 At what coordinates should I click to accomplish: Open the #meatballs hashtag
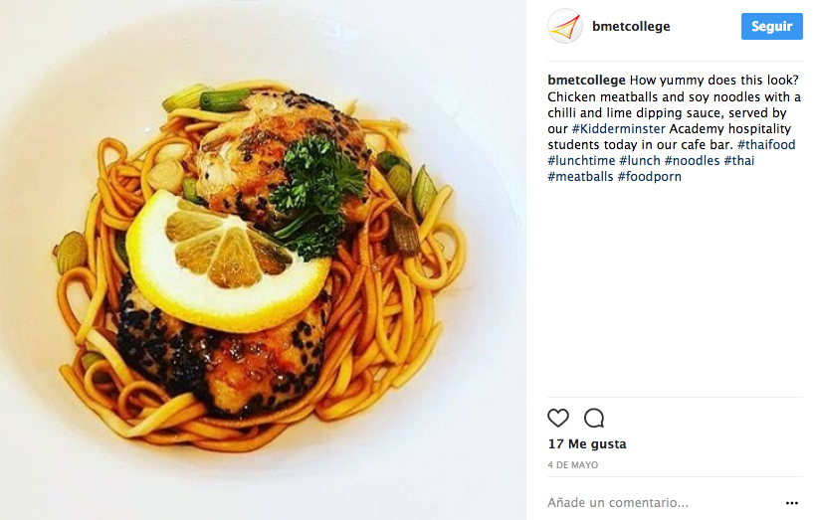coord(580,177)
